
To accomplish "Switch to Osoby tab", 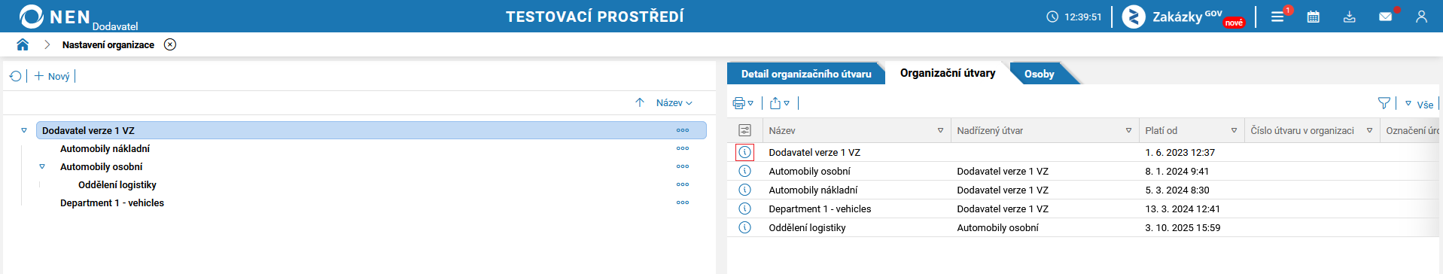I will tap(1039, 74).
